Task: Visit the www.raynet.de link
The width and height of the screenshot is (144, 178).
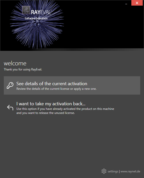Action: (130, 171)
